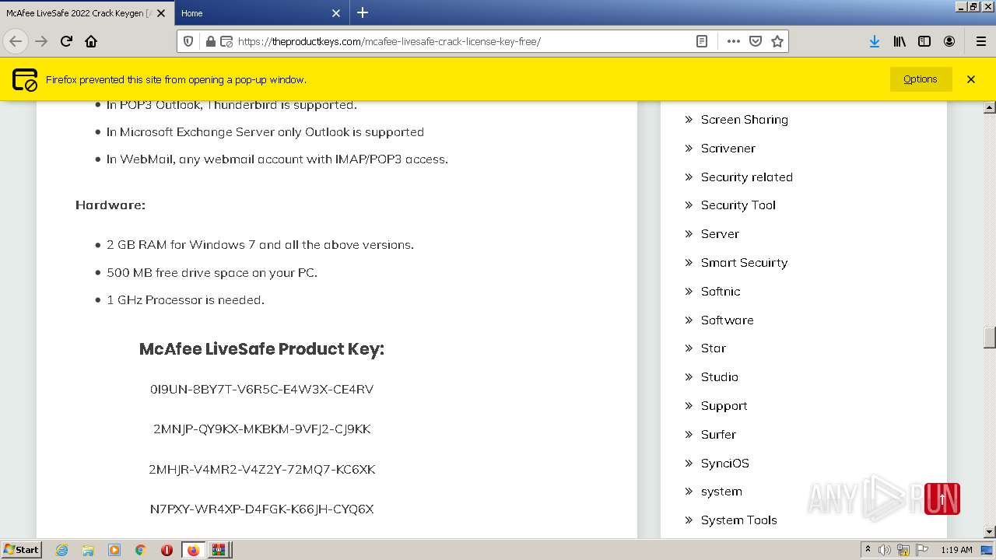The width and height of the screenshot is (996, 560).
Task: Close the Home tab
Action: 336,13
